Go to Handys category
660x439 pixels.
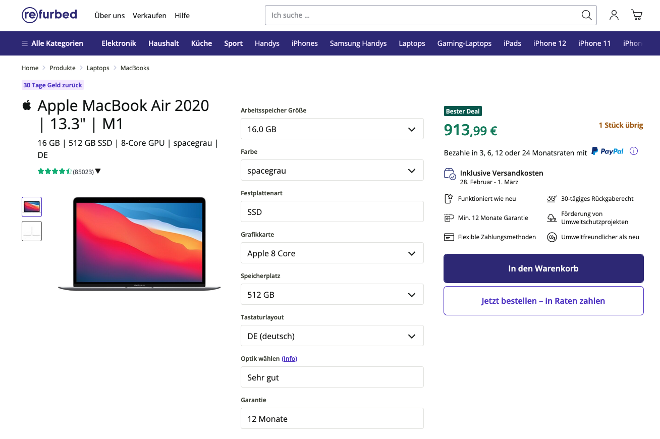tap(267, 43)
